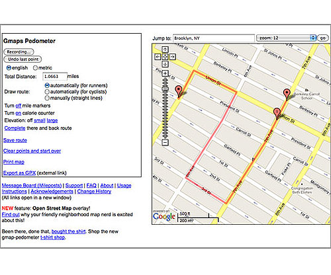This screenshot has height=275, width=331.
Task: Open Message Board (Mileposts) link
Action: coord(32,186)
